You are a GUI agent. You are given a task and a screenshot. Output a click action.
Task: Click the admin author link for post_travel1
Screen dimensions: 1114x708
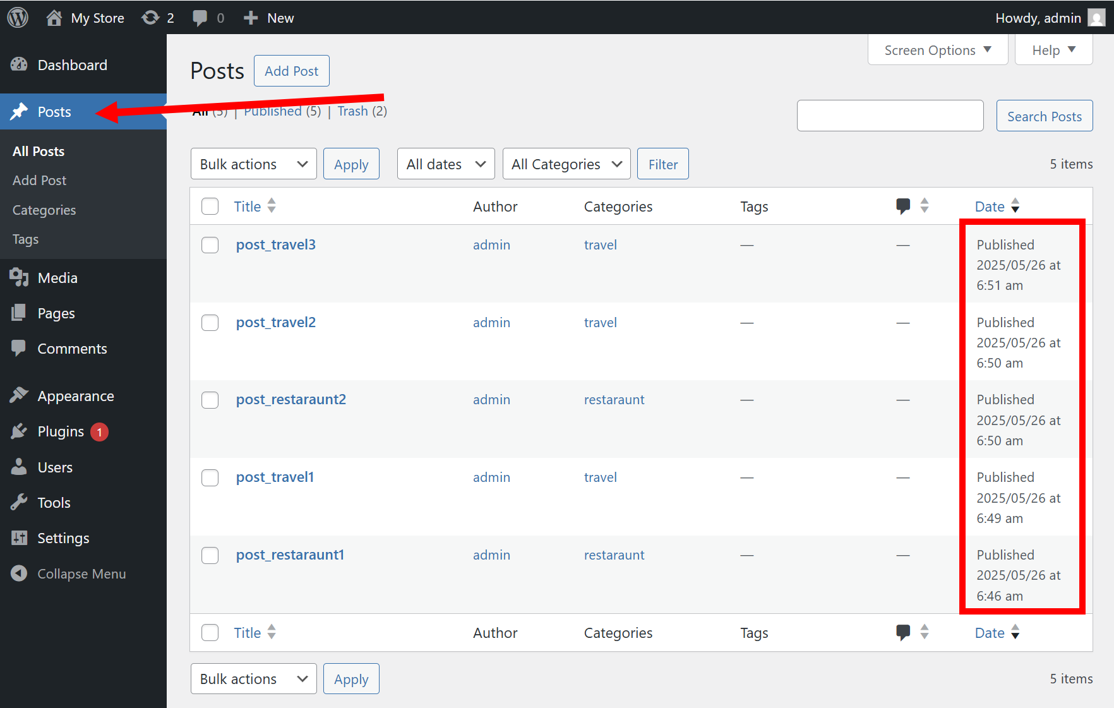[491, 477]
